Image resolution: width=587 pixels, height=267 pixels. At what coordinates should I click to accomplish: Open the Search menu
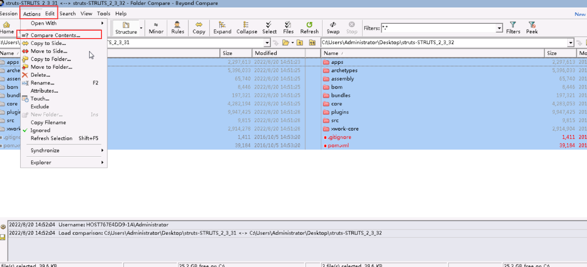(x=67, y=13)
